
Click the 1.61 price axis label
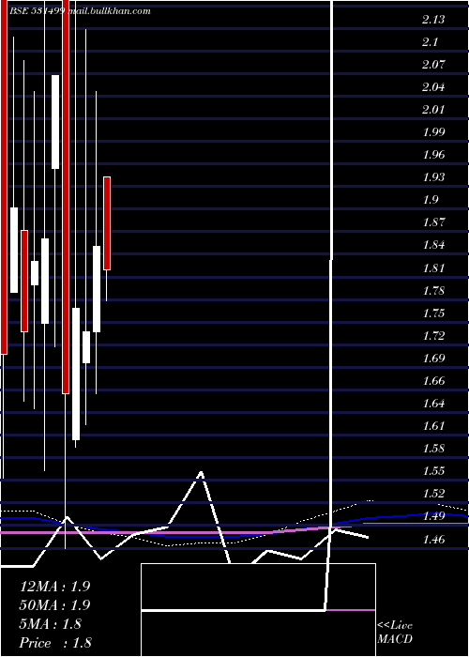pyautogui.click(x=433, y=426)
